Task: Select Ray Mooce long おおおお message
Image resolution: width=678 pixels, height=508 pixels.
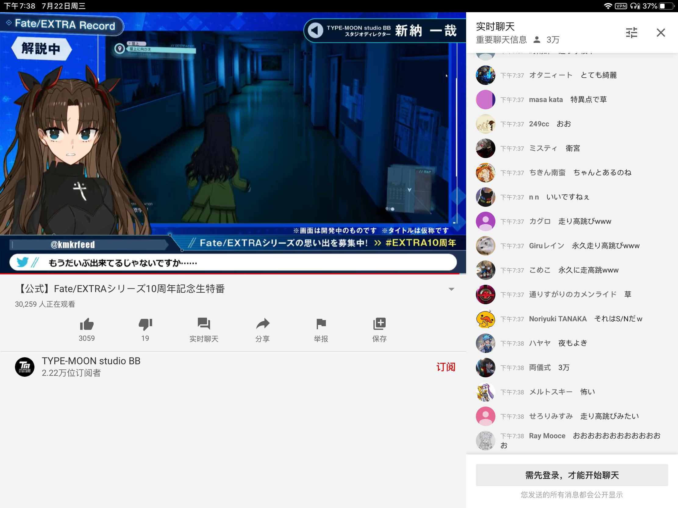Action: tap(580, 440)
